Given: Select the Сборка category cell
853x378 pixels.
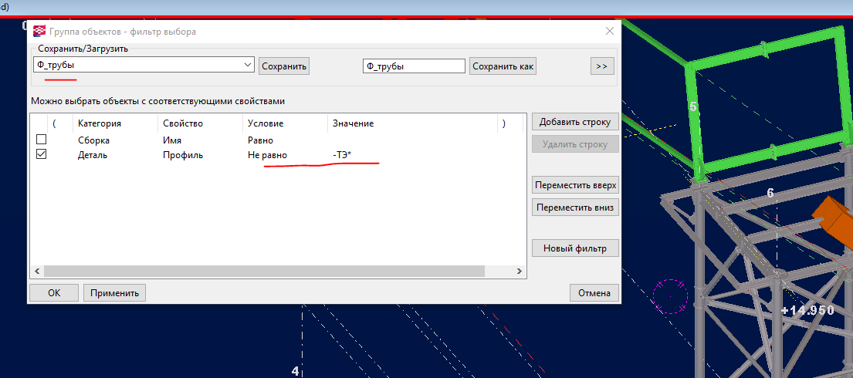Looking at the screenshot, I should [x=93, y=140].
